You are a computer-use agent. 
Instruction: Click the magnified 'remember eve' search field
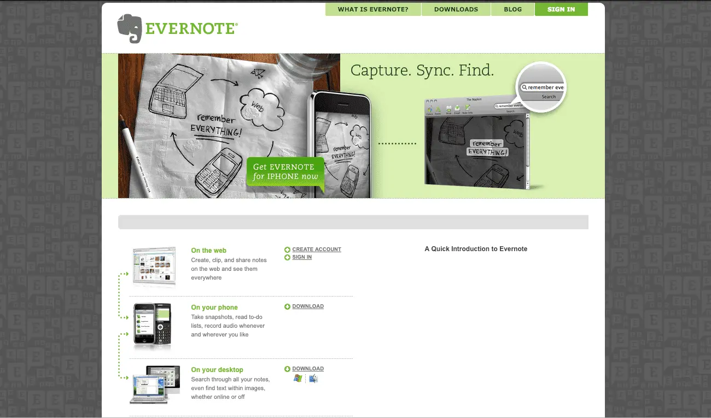(x=541, y=88)
